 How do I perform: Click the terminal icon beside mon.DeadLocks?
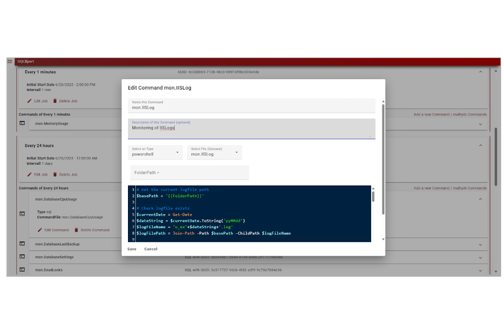click(x=22, y=270)
